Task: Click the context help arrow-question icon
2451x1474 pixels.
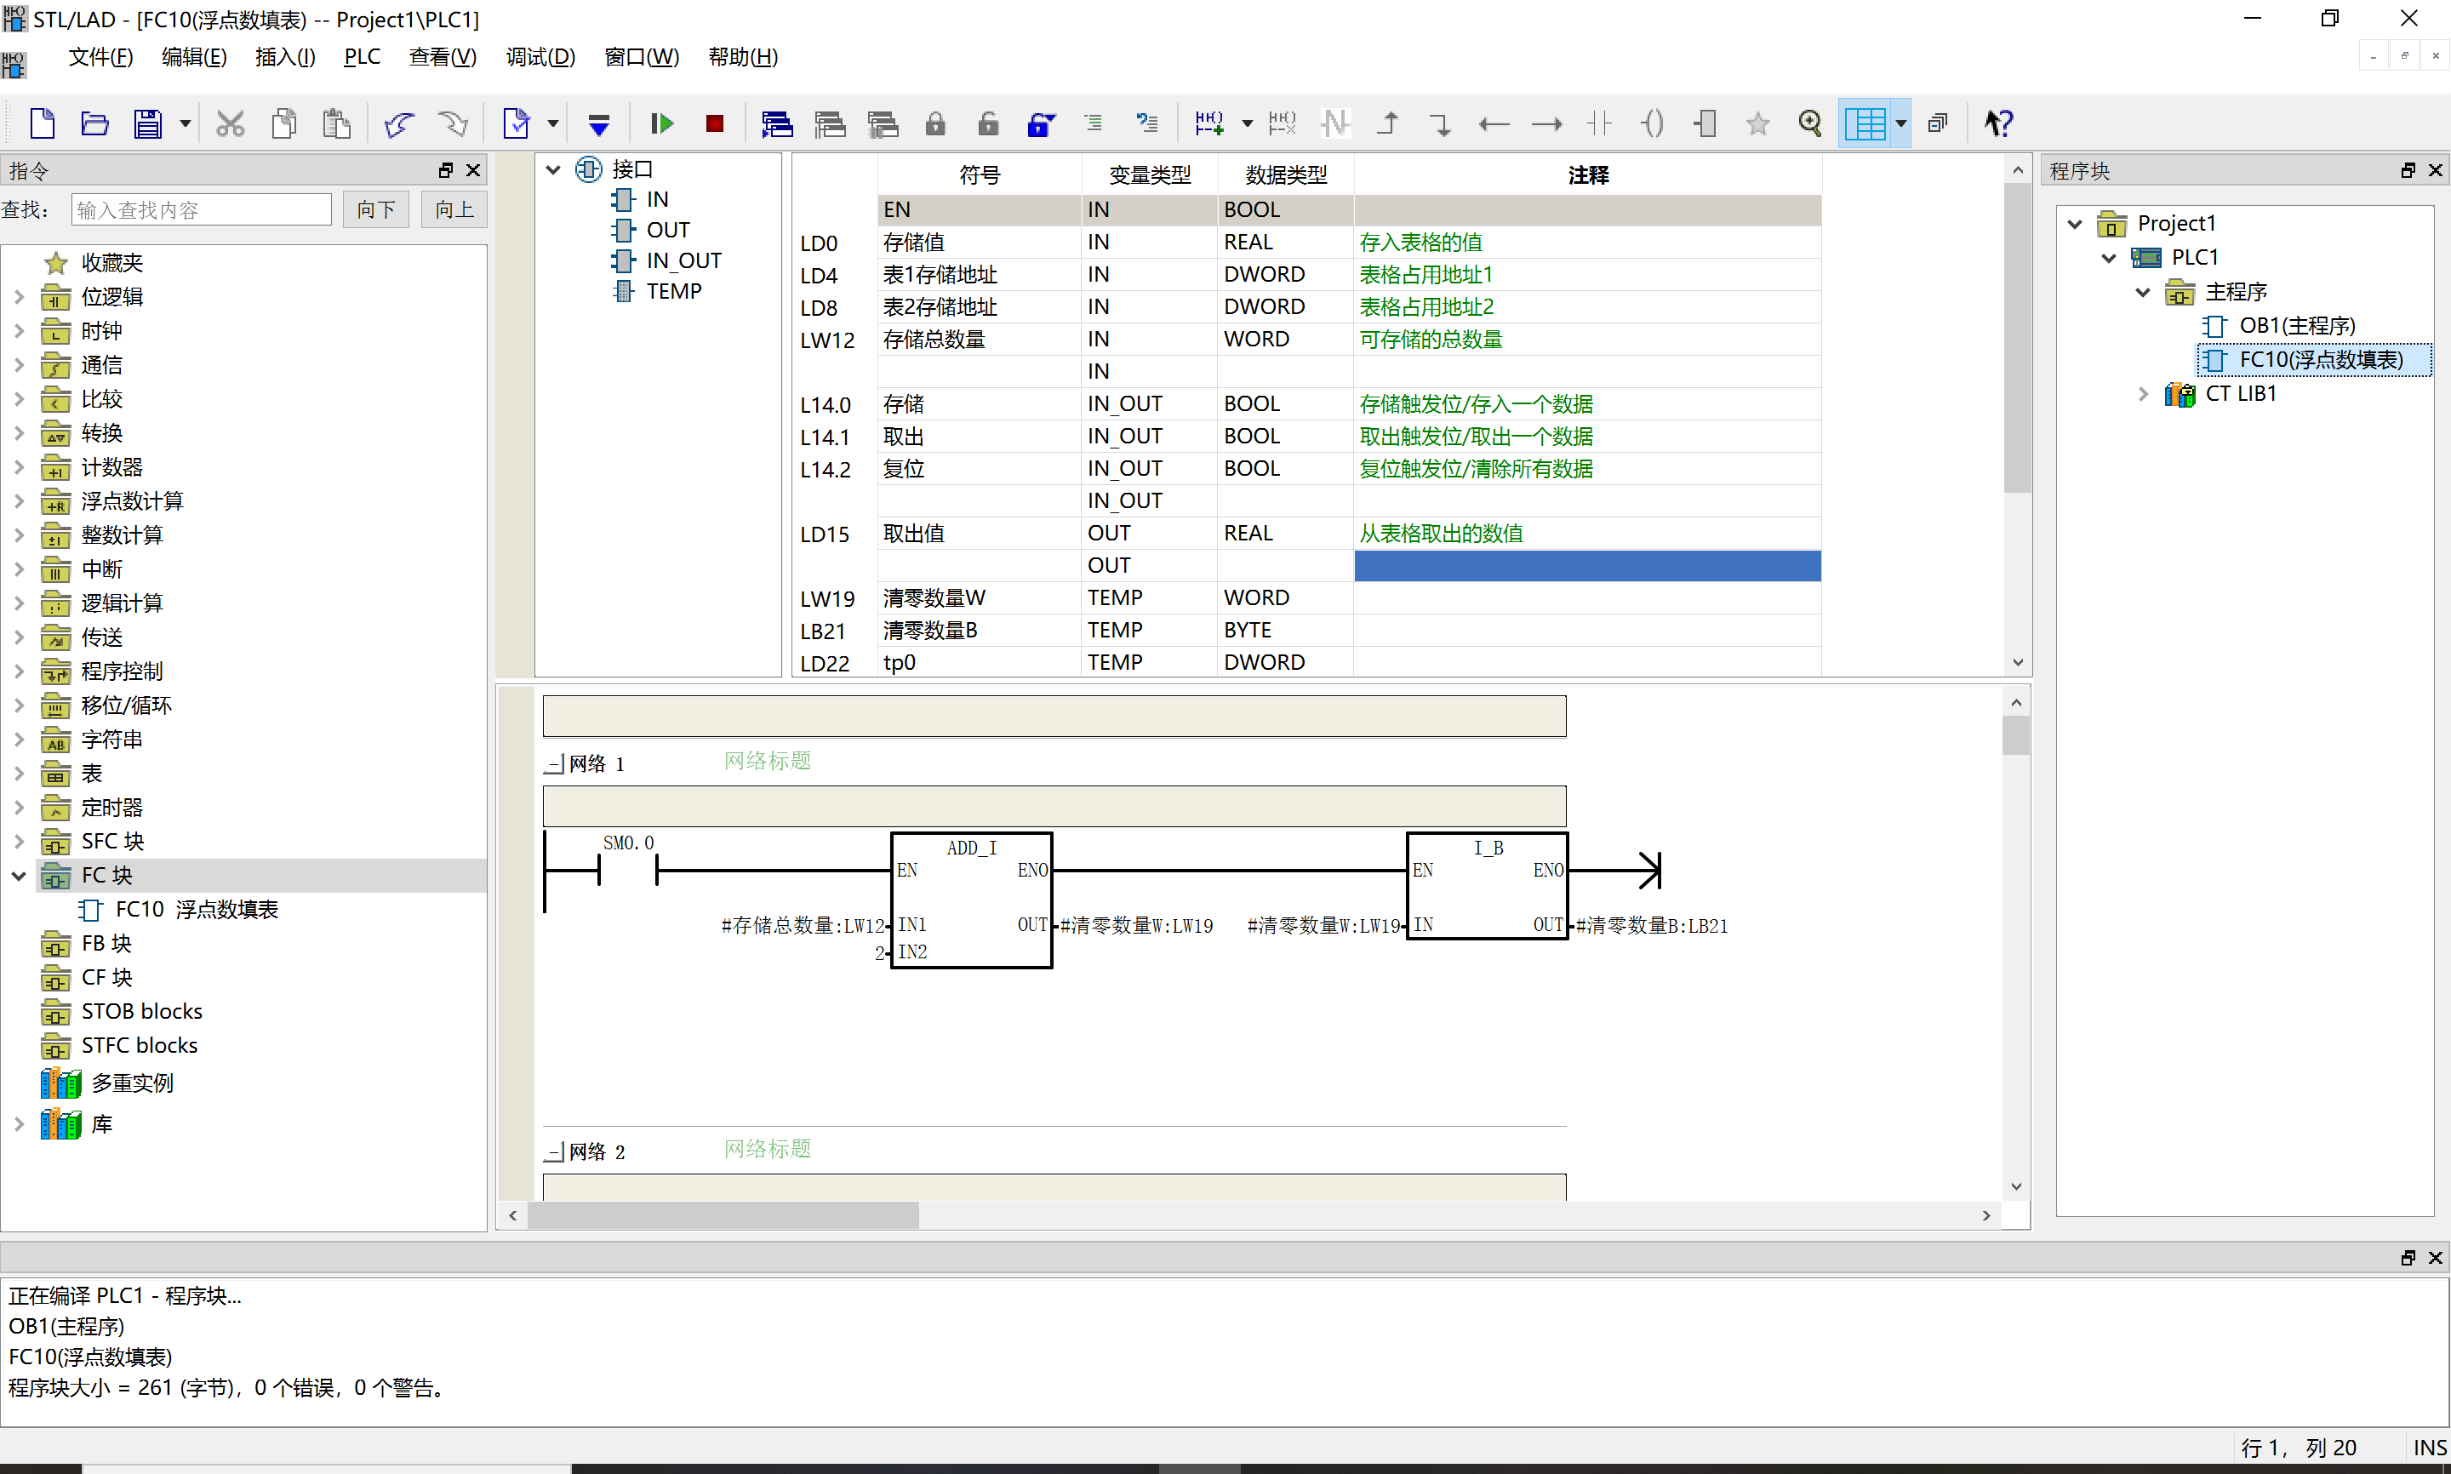Action: 1997,123
